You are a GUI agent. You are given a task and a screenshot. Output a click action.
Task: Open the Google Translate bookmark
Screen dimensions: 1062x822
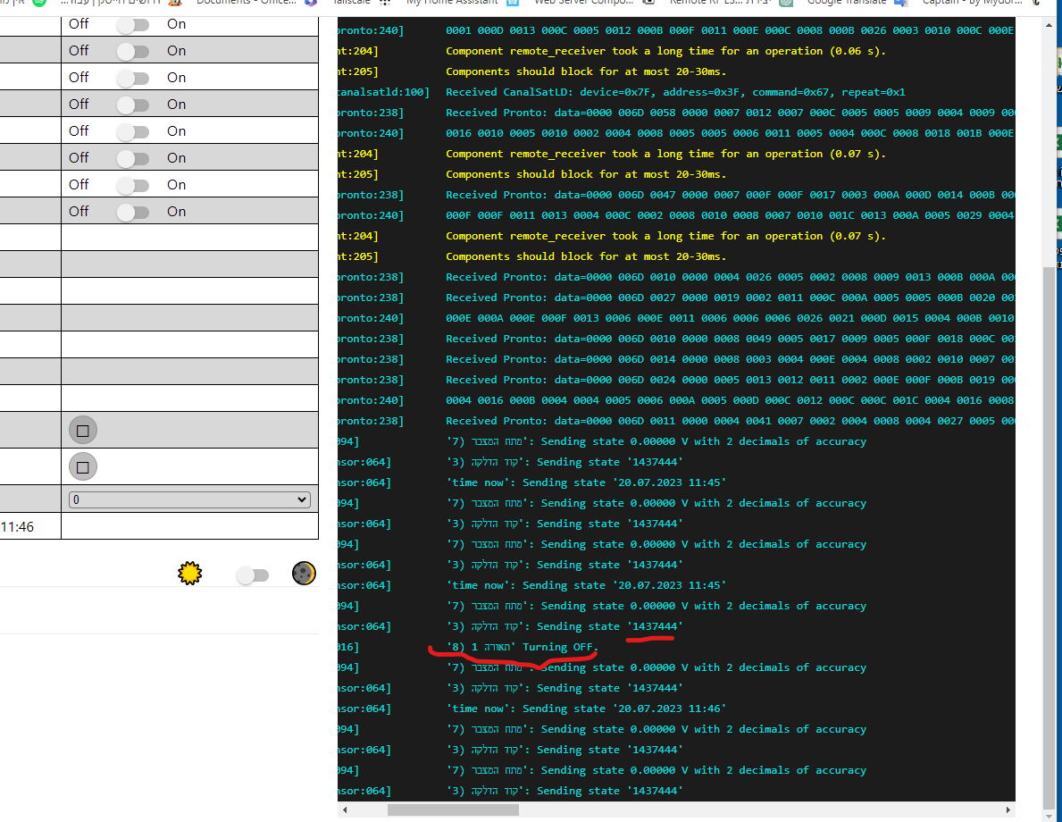[846, 3]
